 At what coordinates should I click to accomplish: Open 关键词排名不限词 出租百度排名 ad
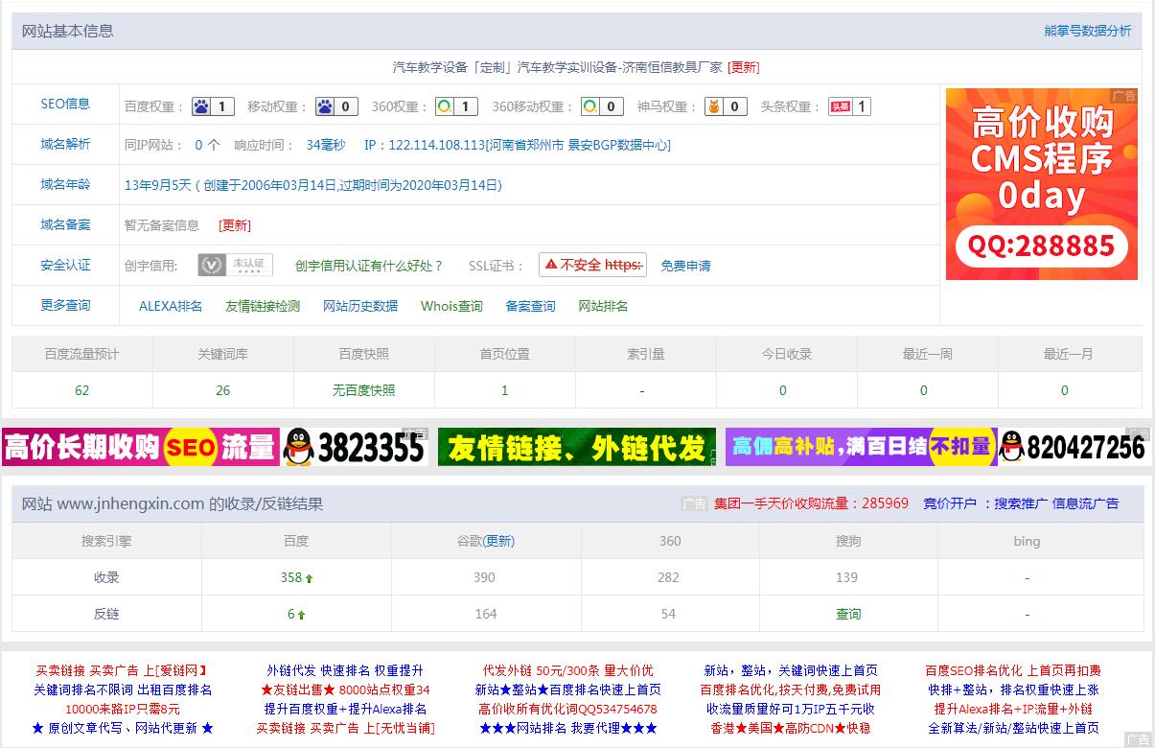123,690
